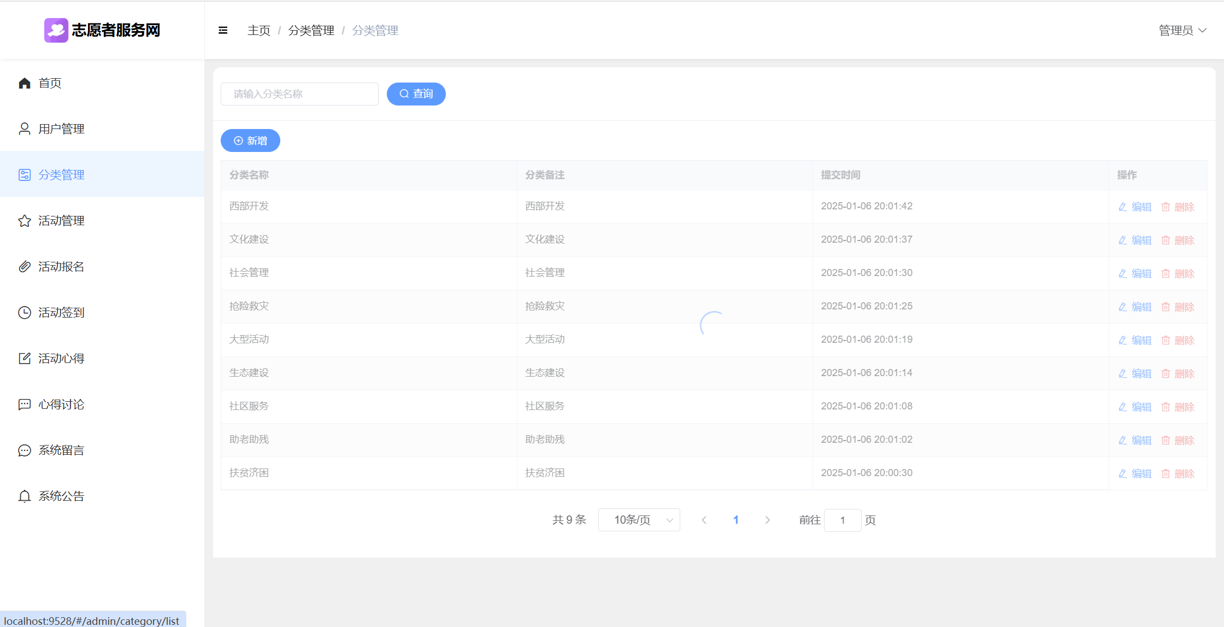Click the chat bubble icon for 系统留言
This screenshot has width=1224, height=627.
coord(25,450)
